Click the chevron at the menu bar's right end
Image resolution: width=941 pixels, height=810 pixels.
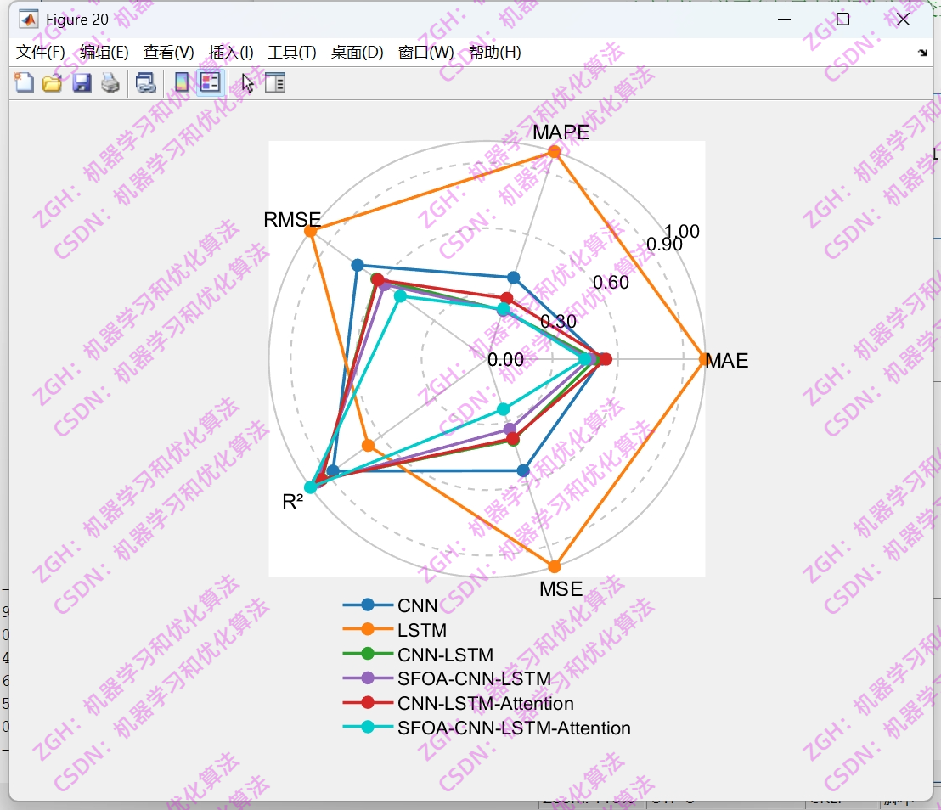point(921,52)
